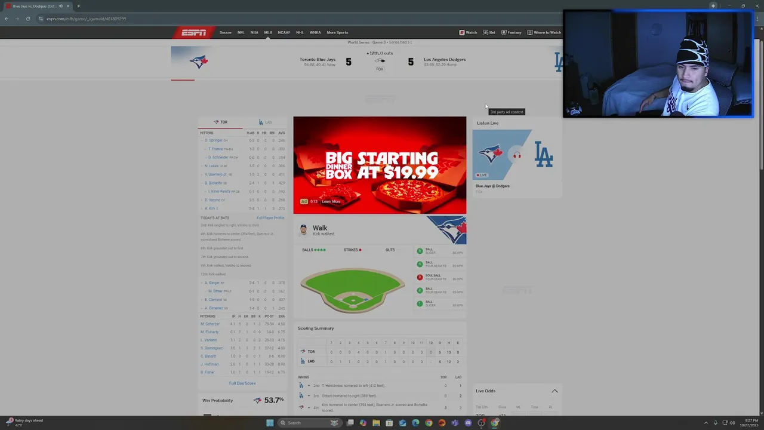This screenshot has width=764, height=430.
Task: Mute the tab audio speaker icon
Action: tap(60, 6)
